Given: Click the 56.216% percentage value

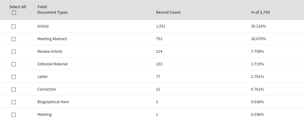Looking at the screenshot, I should [x=258, y=26].
